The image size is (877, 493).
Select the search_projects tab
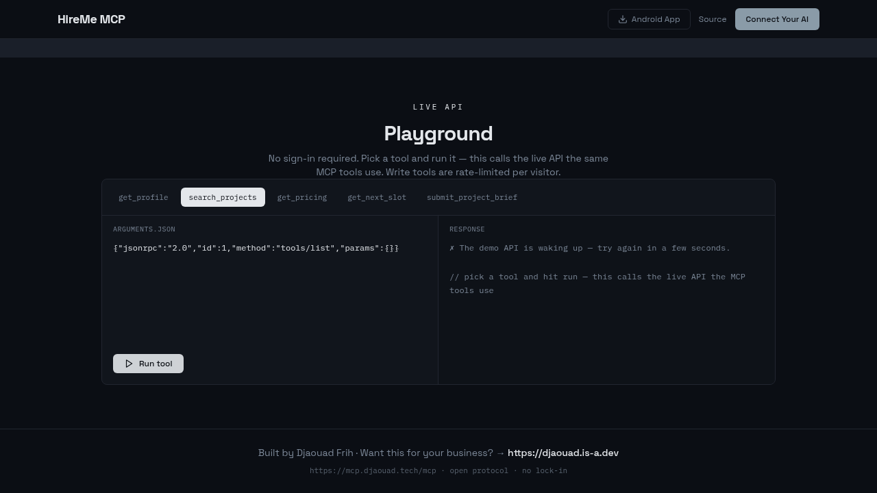223,197
